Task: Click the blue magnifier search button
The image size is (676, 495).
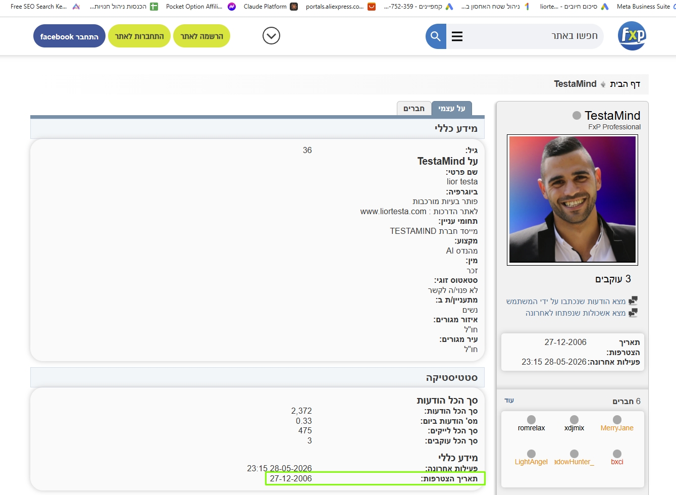Action: 436,36
